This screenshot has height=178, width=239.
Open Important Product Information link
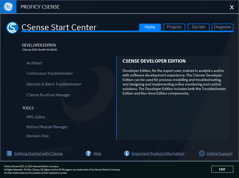coord(158,154)
